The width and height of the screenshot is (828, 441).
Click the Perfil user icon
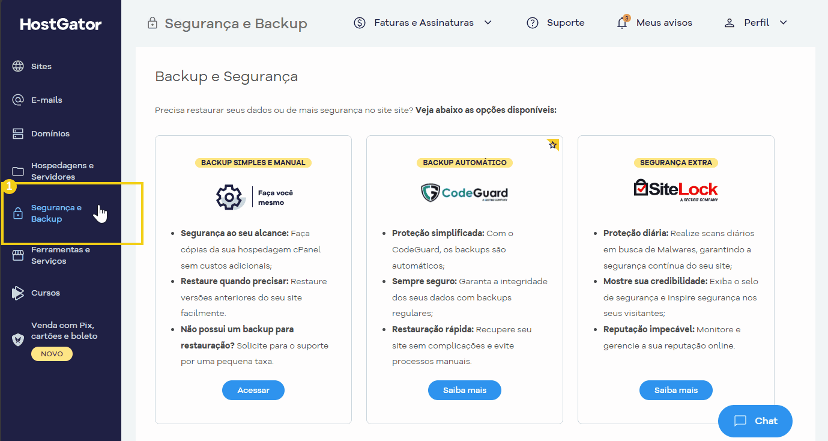[x=730, y=23]
